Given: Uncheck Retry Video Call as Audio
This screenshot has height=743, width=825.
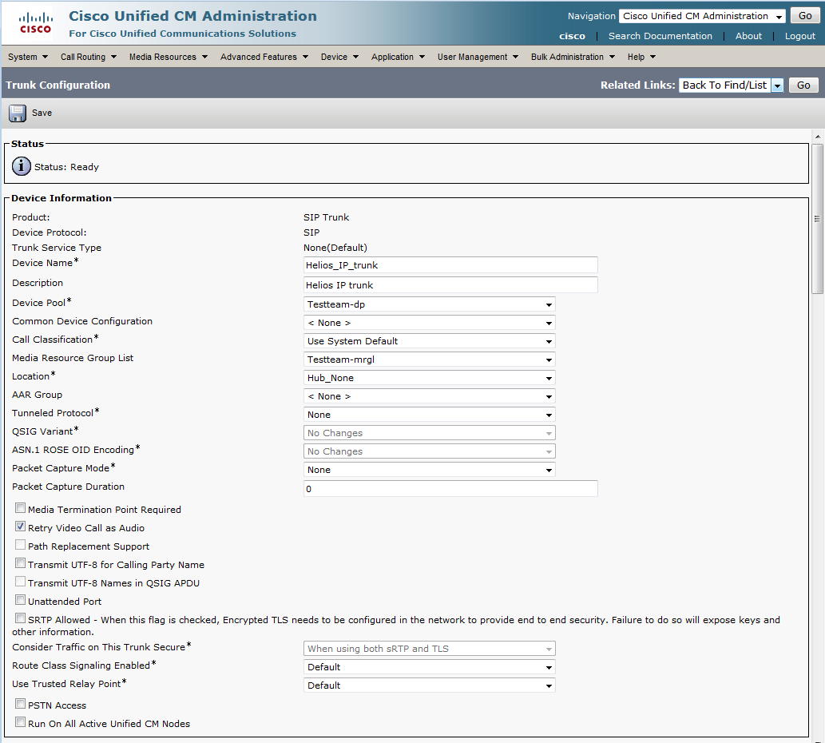Looking at the screenshot, I should [21, 527].
